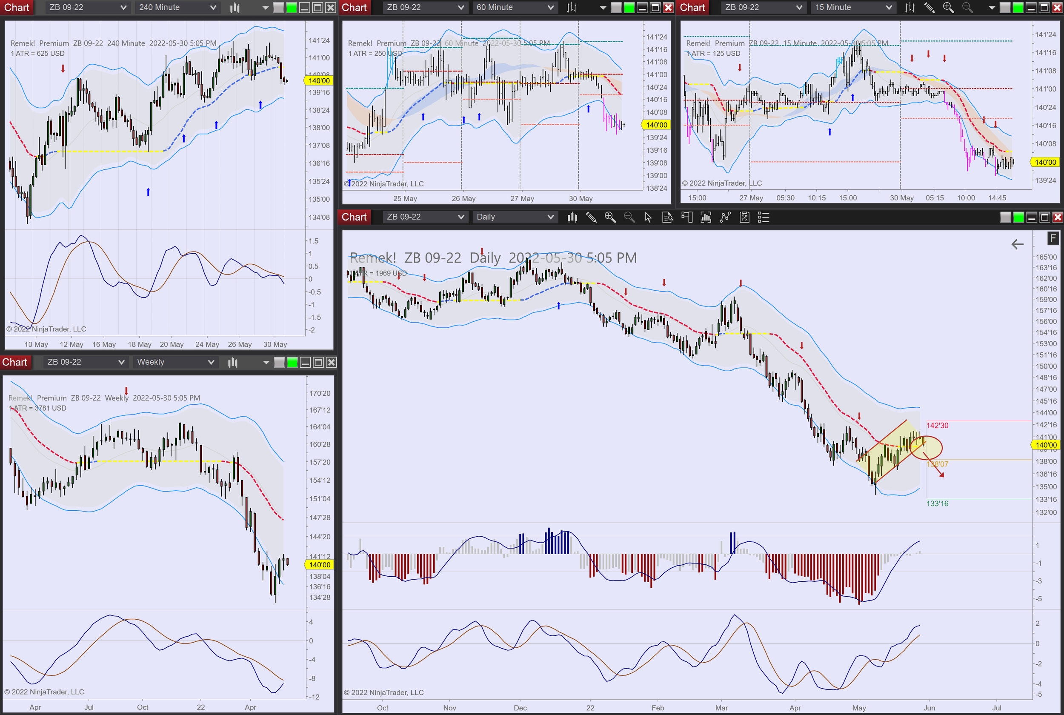Toggle green link button on Daily chart
Screen dimensions: 1064x715
tap(1018, 217)
